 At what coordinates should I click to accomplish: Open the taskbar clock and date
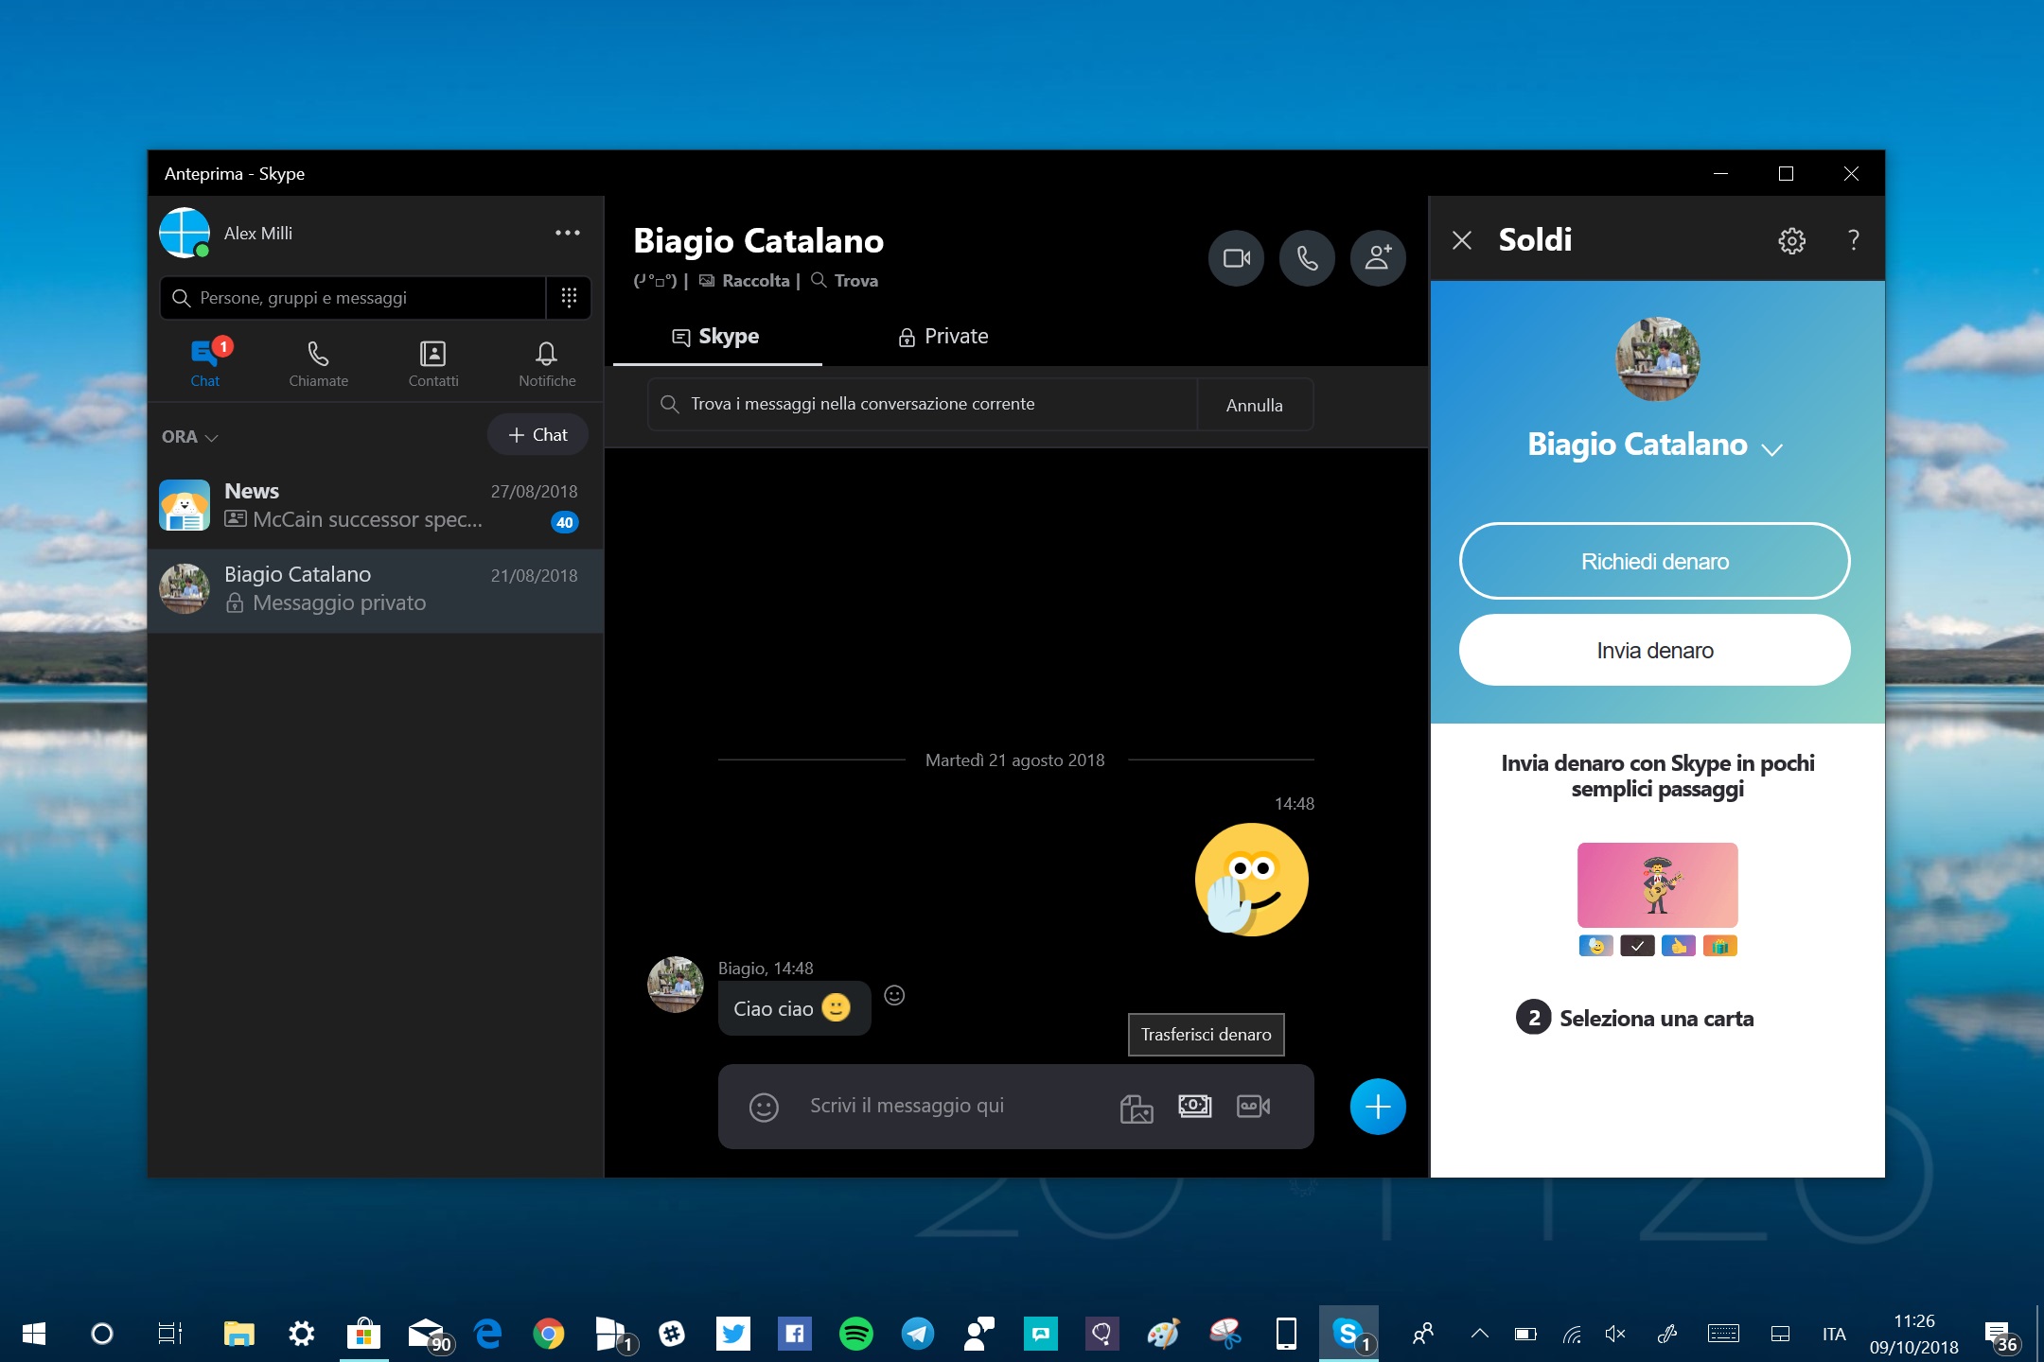(x=1913, y=1334)
